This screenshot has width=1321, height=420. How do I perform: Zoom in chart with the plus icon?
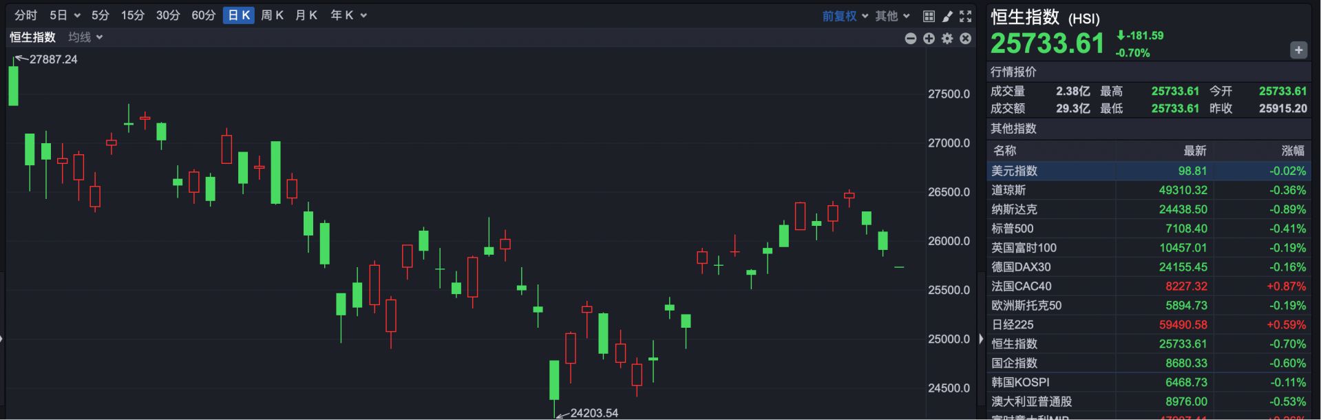(x=929, y=39)
